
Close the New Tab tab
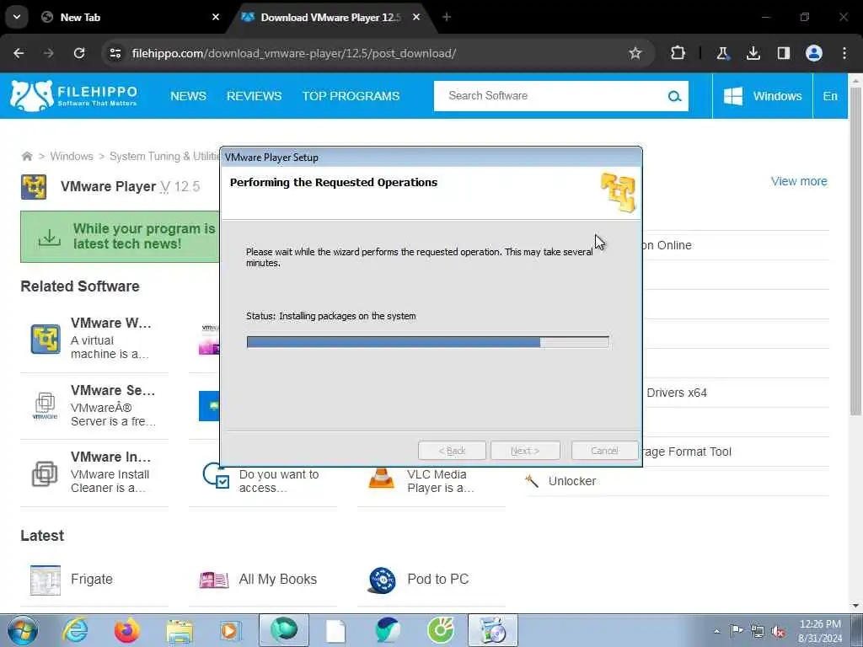coord(216,17)
